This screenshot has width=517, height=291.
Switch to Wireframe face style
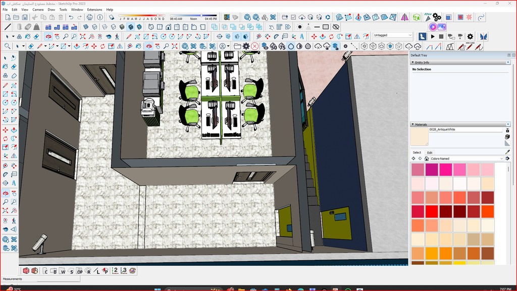pyautogui.click(x=105, y=27)
